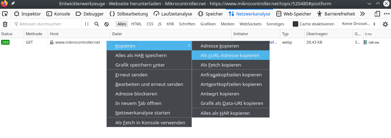Toggle Cache deaktivieren checkbox
The image size is (391, 138).
point(295,24)
